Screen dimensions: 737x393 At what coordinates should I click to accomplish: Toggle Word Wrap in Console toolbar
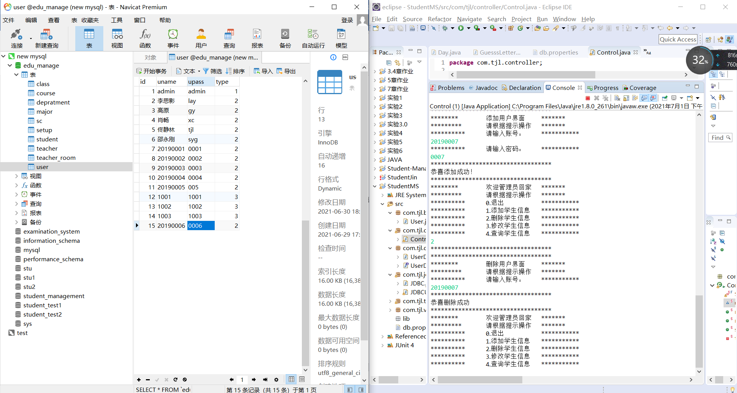point(635,98)
